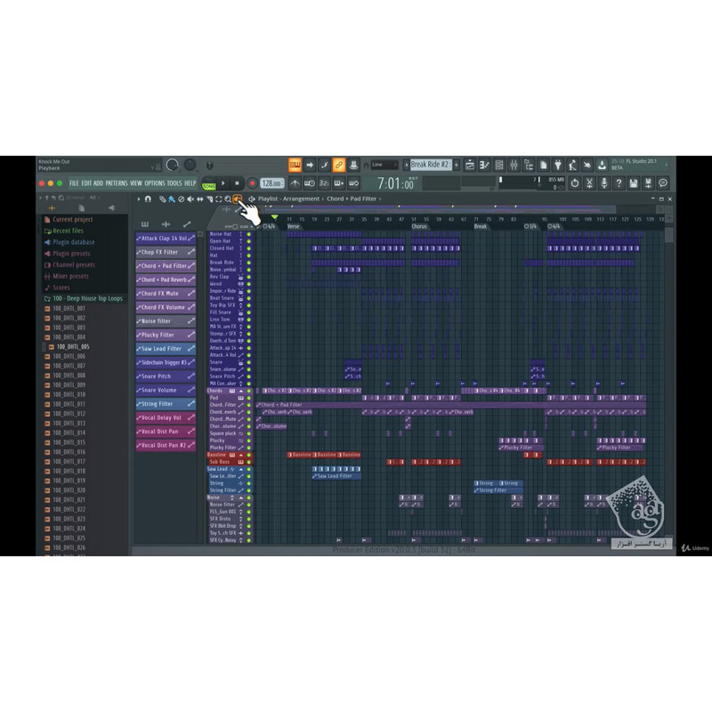This screenshot has width=712, height=712.
Task: Click the render/export download icon
Action: coord(603,165)
